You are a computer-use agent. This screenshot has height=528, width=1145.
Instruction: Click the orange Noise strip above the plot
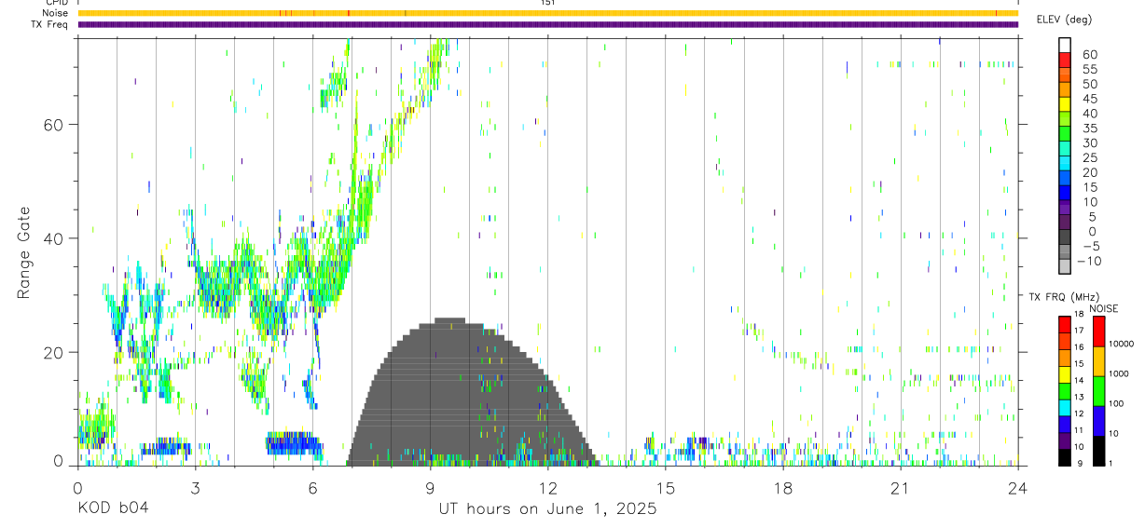coord(547,13)
